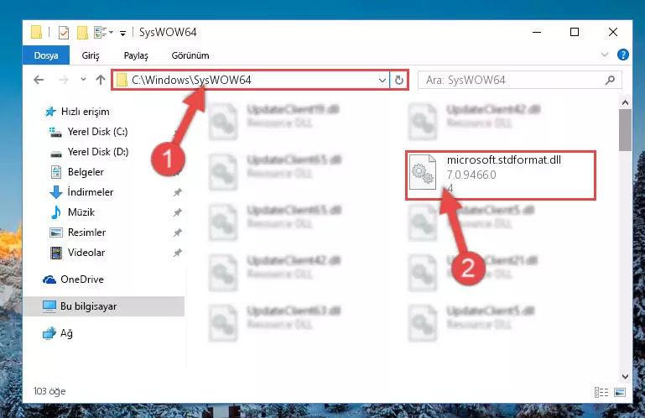
Task: Open Help with the blue question icon
Action: coord(623,55)
